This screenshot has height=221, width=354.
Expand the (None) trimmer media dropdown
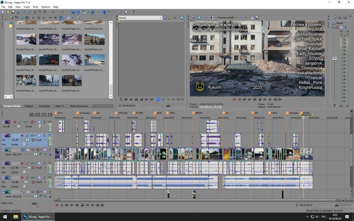pyautogui.click(x=160, y=18)
